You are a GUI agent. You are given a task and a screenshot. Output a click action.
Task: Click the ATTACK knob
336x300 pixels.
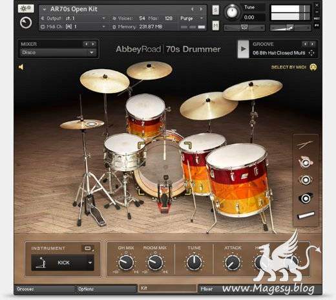(x=233, y=262)
